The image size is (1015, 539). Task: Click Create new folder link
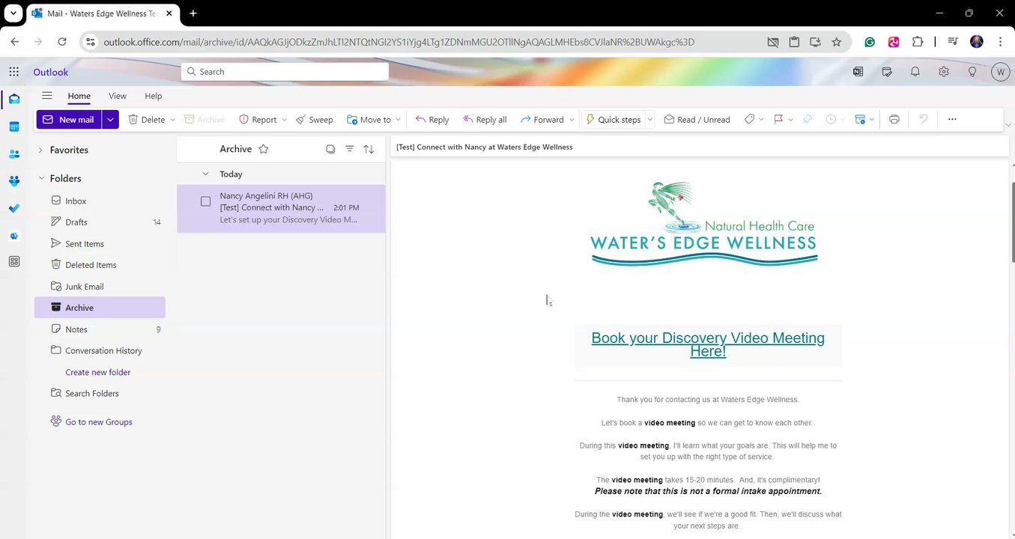coord(97,372)
